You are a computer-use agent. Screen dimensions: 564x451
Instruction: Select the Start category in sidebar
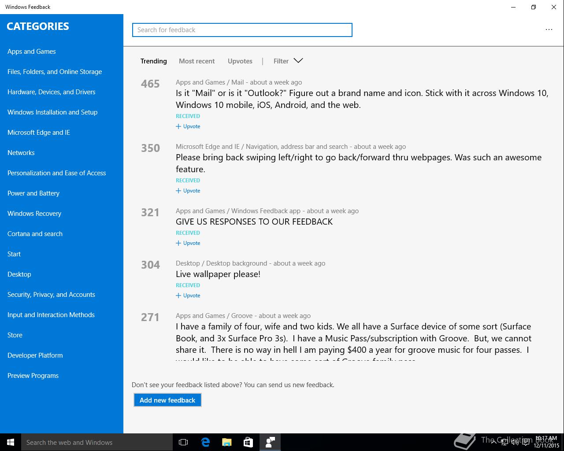coord(14,254)
